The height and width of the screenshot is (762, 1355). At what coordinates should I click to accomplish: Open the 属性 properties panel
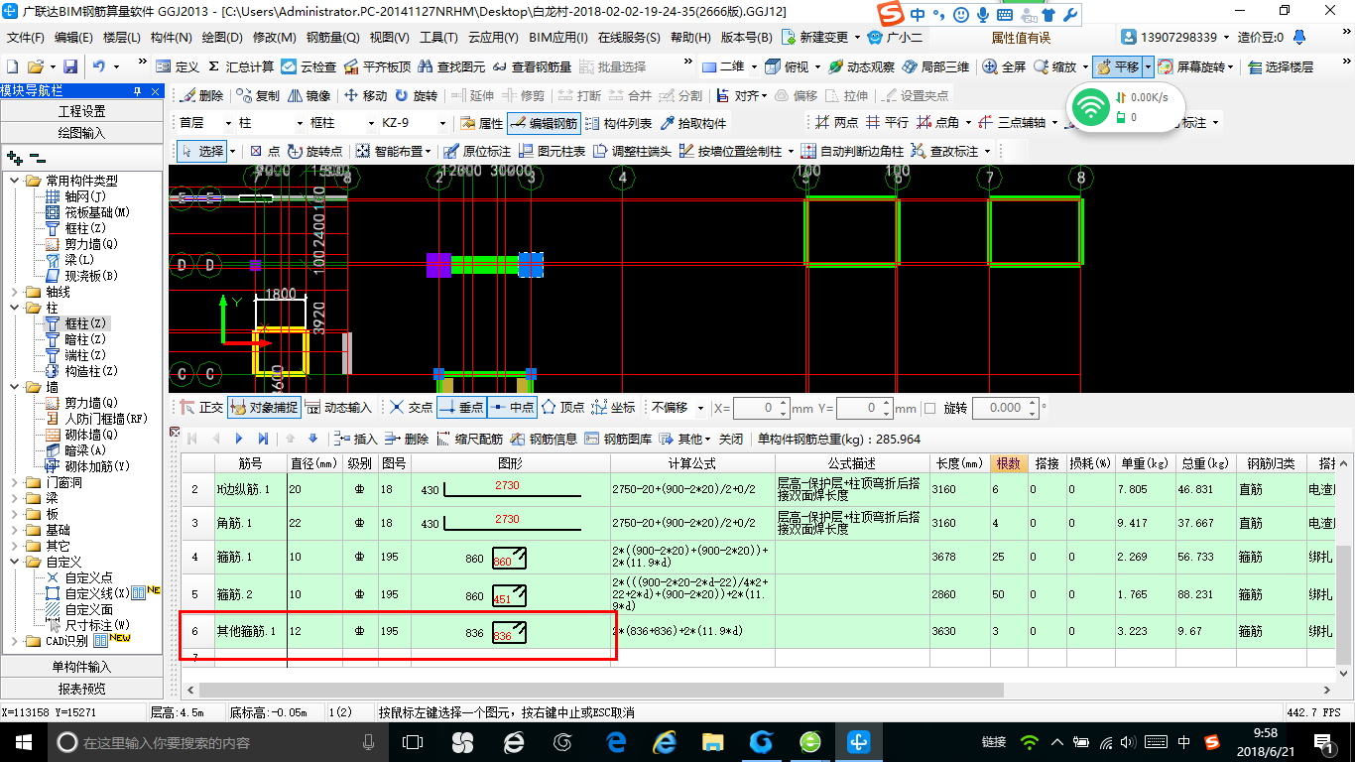[482, 123]
